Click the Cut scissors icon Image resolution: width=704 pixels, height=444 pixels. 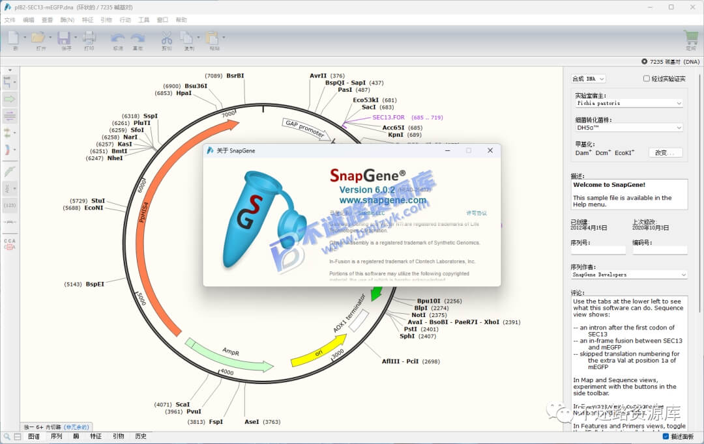167,38
